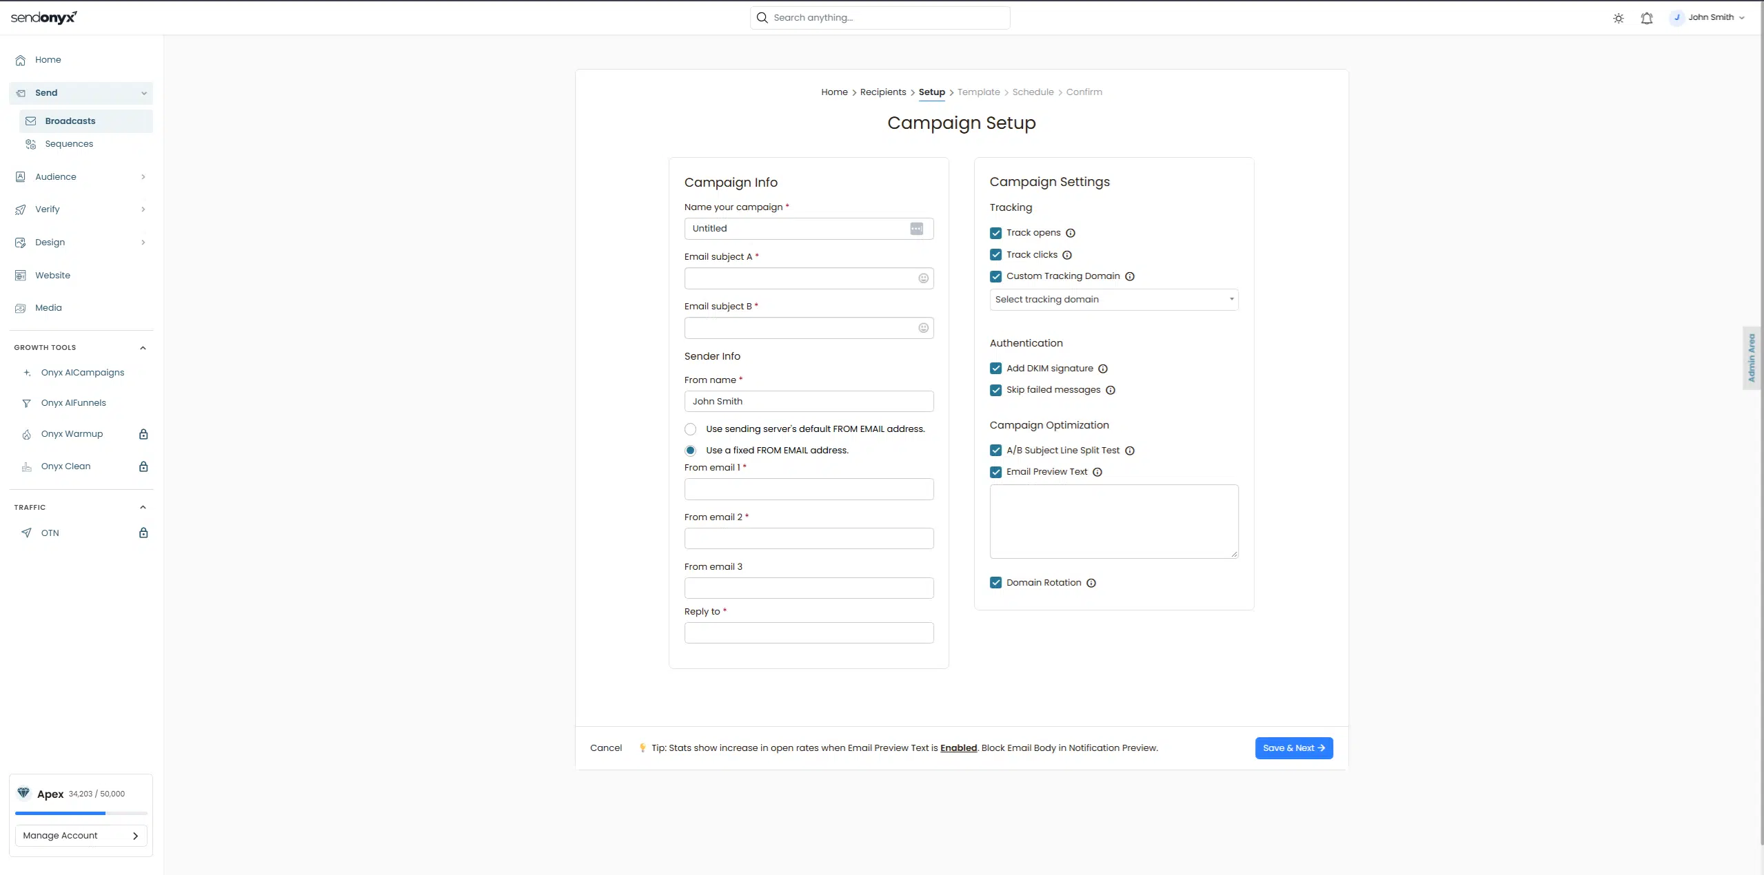1764x875 pixels.
Task: Click the emoji icon in Email subject B
Action: tap(923, 328)
